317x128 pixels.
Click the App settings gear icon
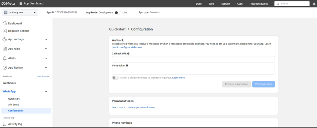[x=5, y=39]
